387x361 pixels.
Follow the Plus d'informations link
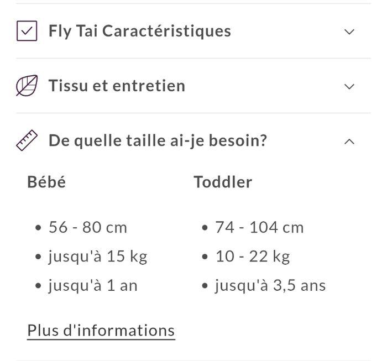(101, 331)
